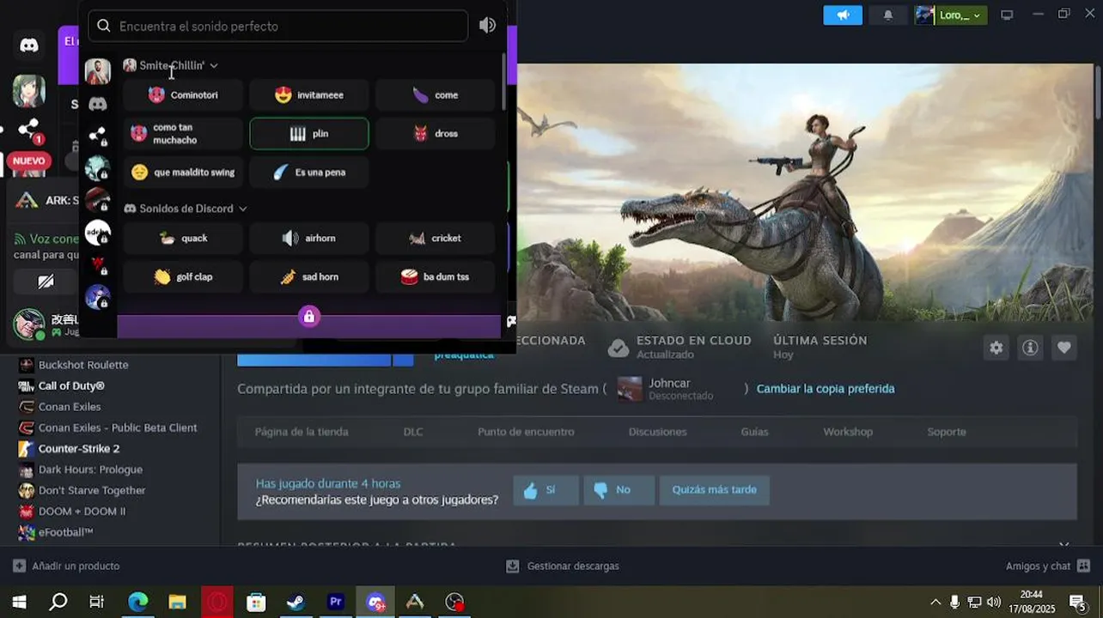Play the 'que maaldito swing' sound

click(183, 173)
